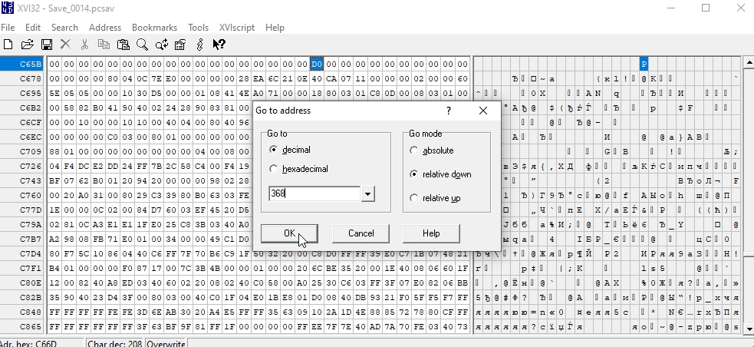Click the scissors cut icon
This screenshot has height=347, width=754.
coord(84,45)
